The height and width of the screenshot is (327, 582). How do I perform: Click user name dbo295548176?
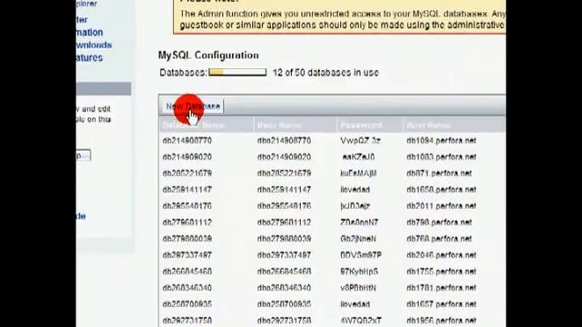pyautogui.click(x=284, y=206)
